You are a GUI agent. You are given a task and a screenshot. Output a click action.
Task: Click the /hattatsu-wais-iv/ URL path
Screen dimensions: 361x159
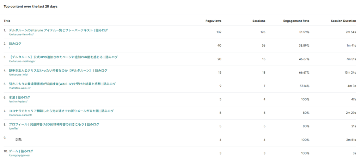click(x=20, y=88)
